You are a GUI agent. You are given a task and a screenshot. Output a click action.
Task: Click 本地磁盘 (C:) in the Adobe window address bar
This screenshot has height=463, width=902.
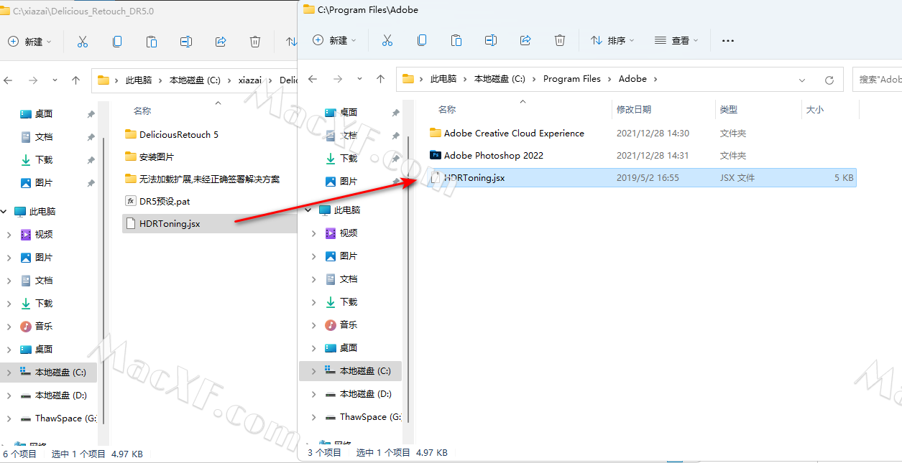click(x=500, y=79)
